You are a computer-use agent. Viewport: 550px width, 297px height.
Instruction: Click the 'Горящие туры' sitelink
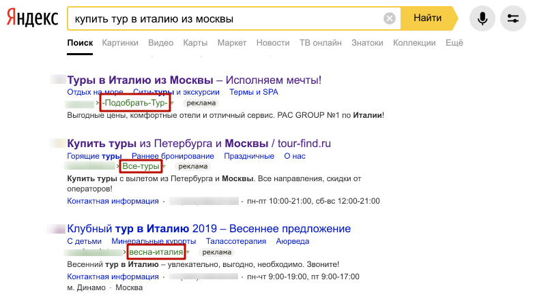click(x=94, y=156)
